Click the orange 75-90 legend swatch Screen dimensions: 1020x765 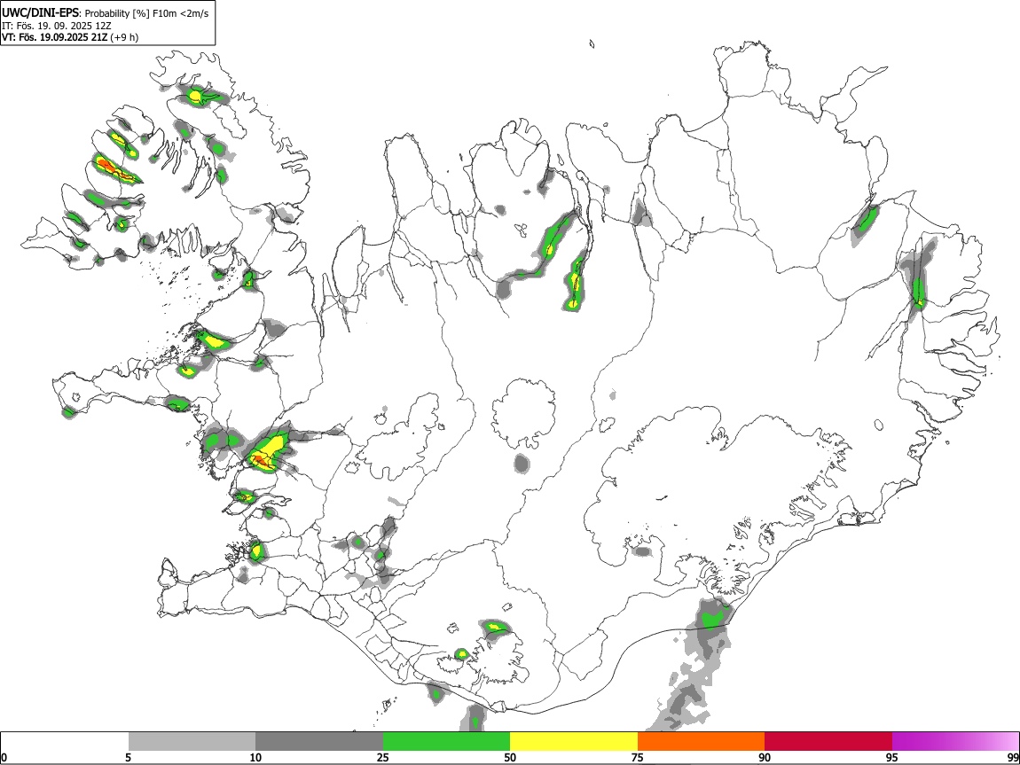tap(701, 741)
